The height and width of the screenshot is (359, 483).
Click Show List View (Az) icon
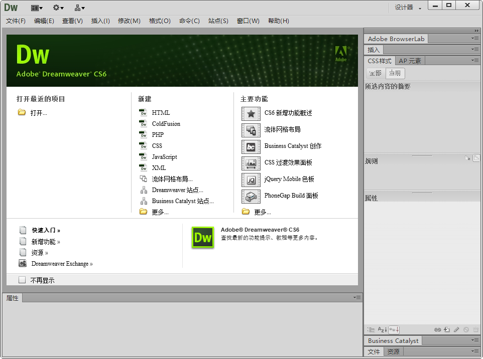tap(382, 330)
